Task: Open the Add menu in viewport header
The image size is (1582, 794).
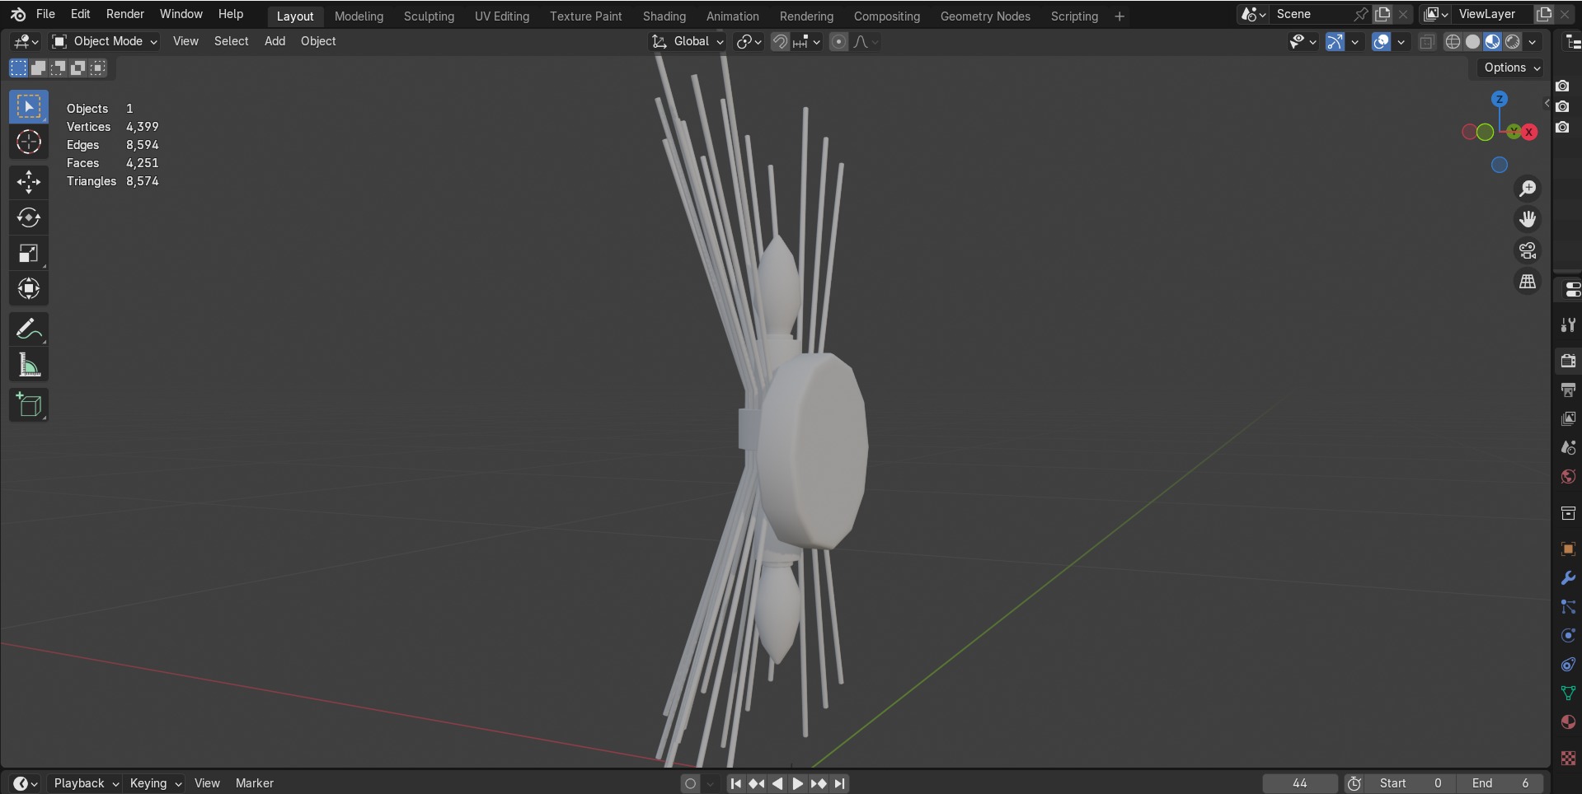Action: (275, 41)
